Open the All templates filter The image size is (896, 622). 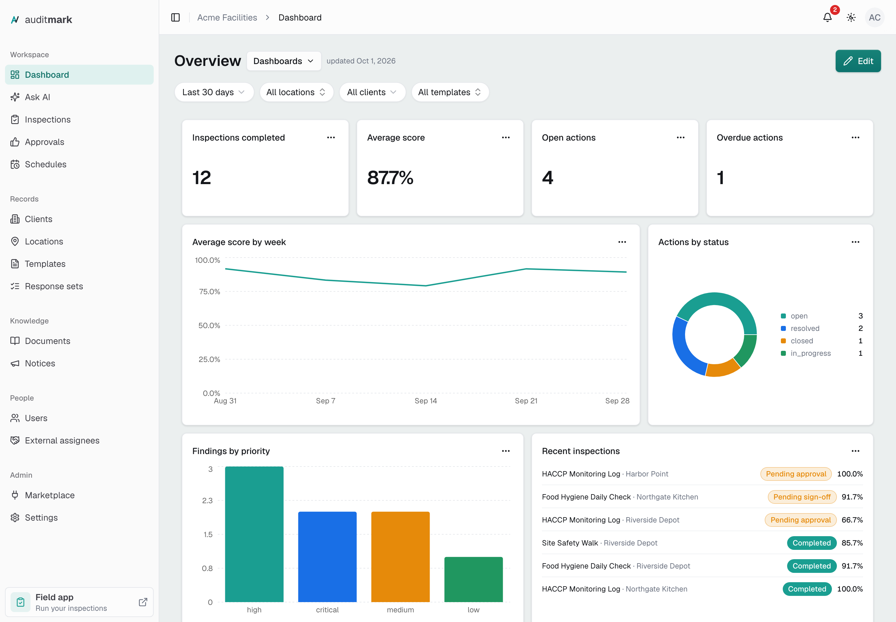tap(450, 92)
